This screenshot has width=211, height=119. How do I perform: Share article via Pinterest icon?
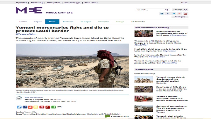coord(42,107)
